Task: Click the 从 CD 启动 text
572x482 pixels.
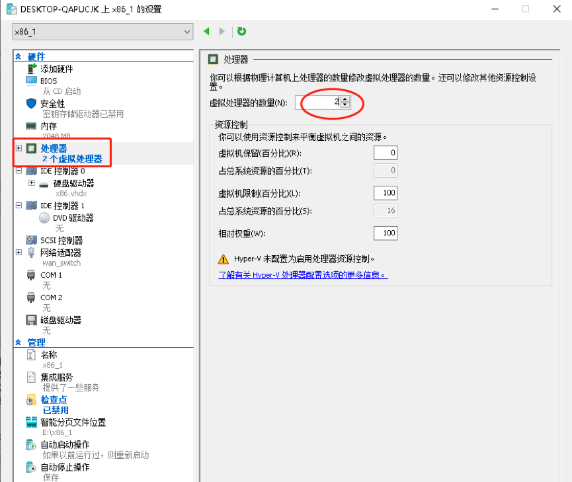Action: [x=61, y=91]
